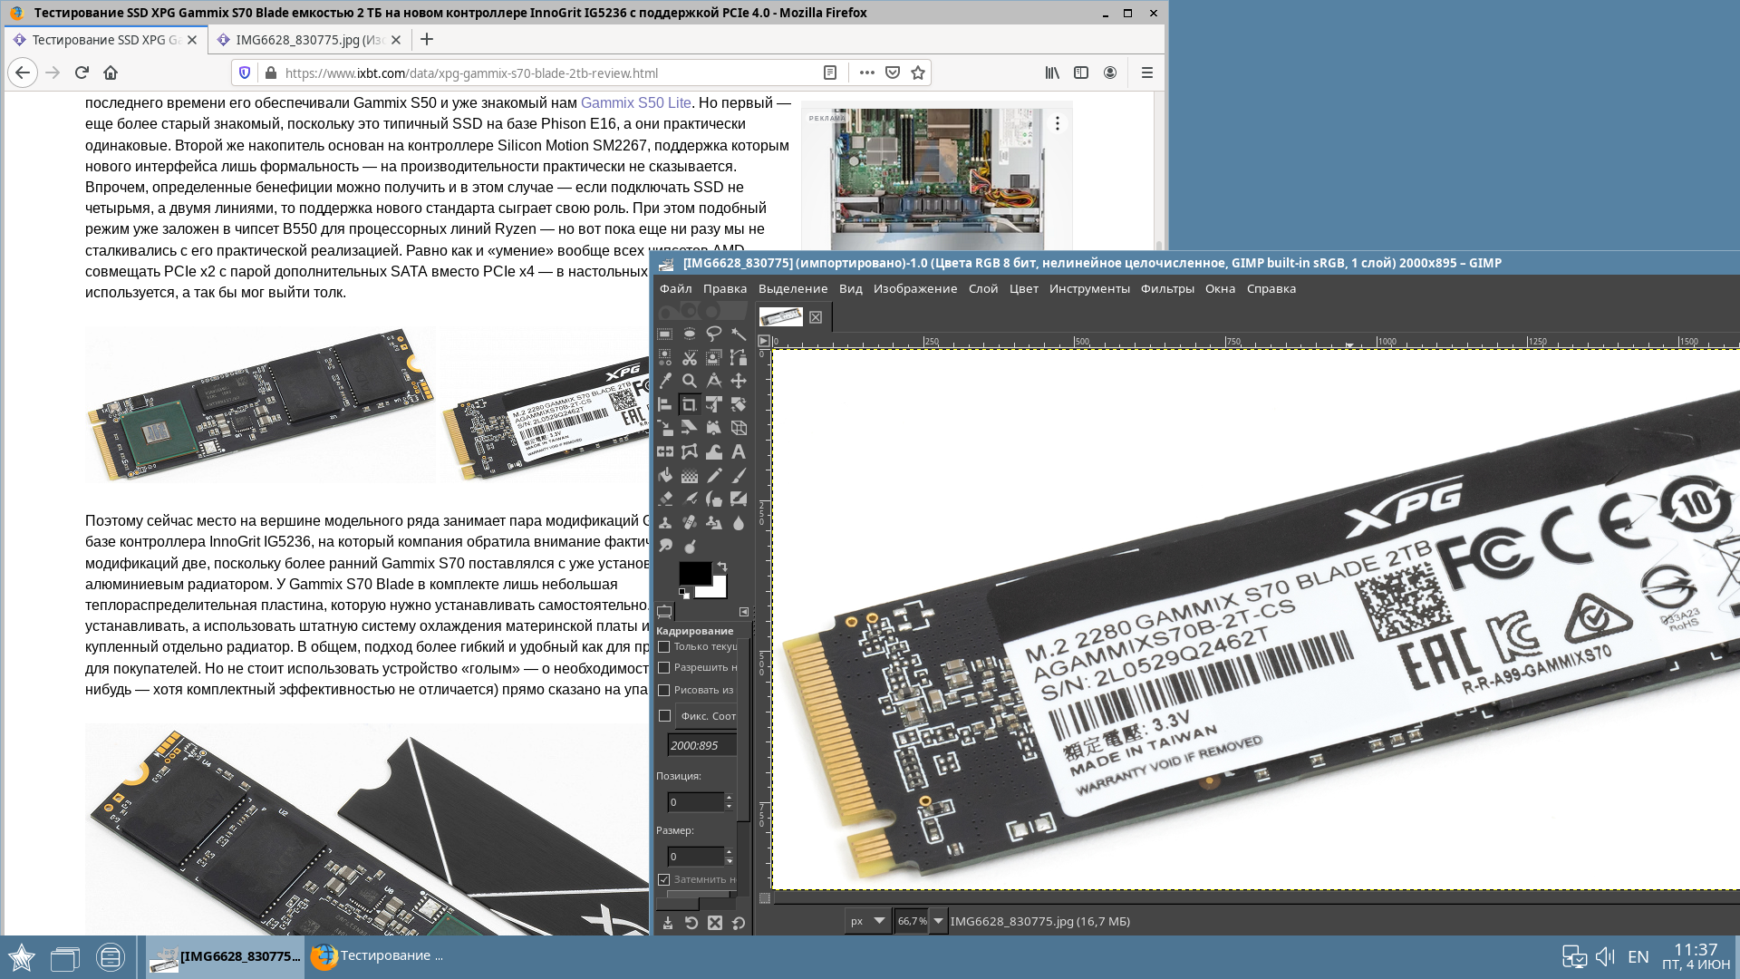Switch to IMG6628_830775.jpg Firefox tab

[309, 40]
